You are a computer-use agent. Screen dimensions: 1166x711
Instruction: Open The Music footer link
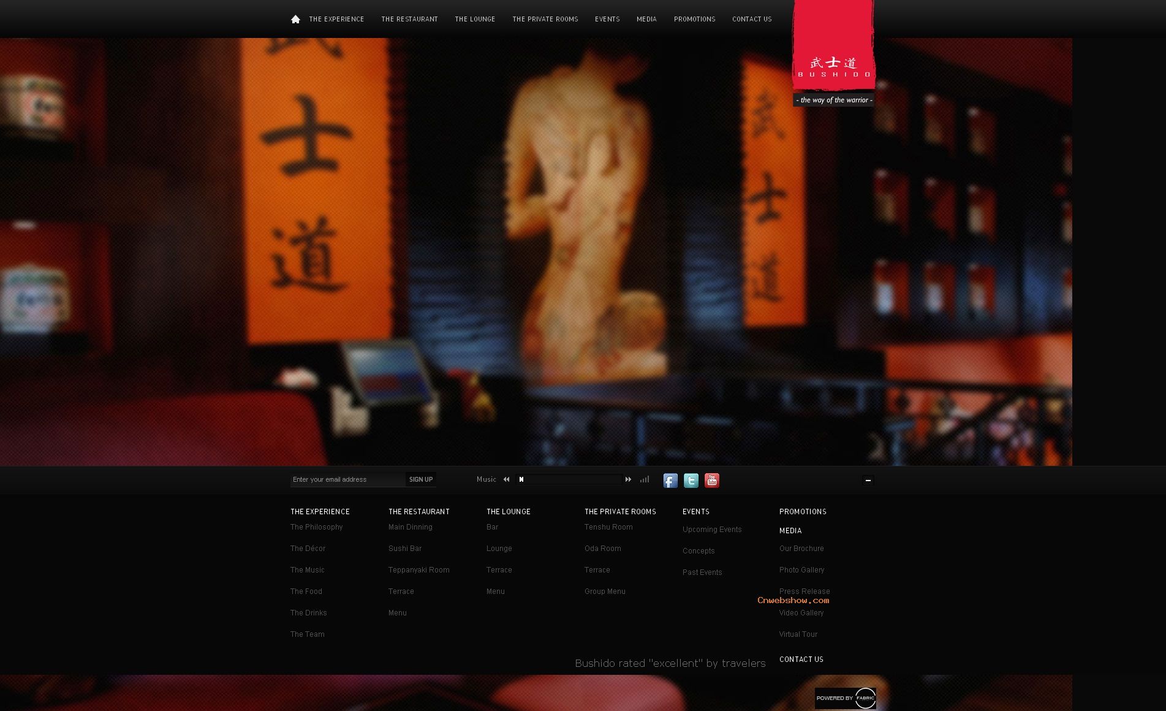pos(307,570)
